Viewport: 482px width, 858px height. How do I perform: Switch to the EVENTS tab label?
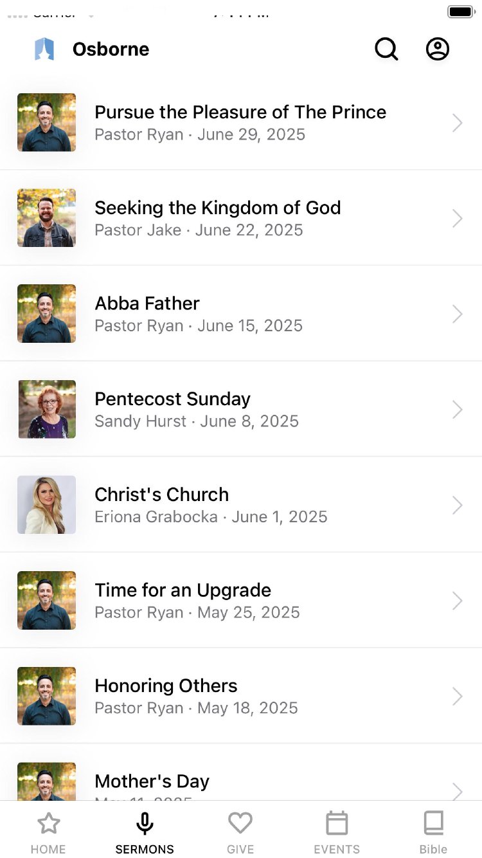(337, 849)
